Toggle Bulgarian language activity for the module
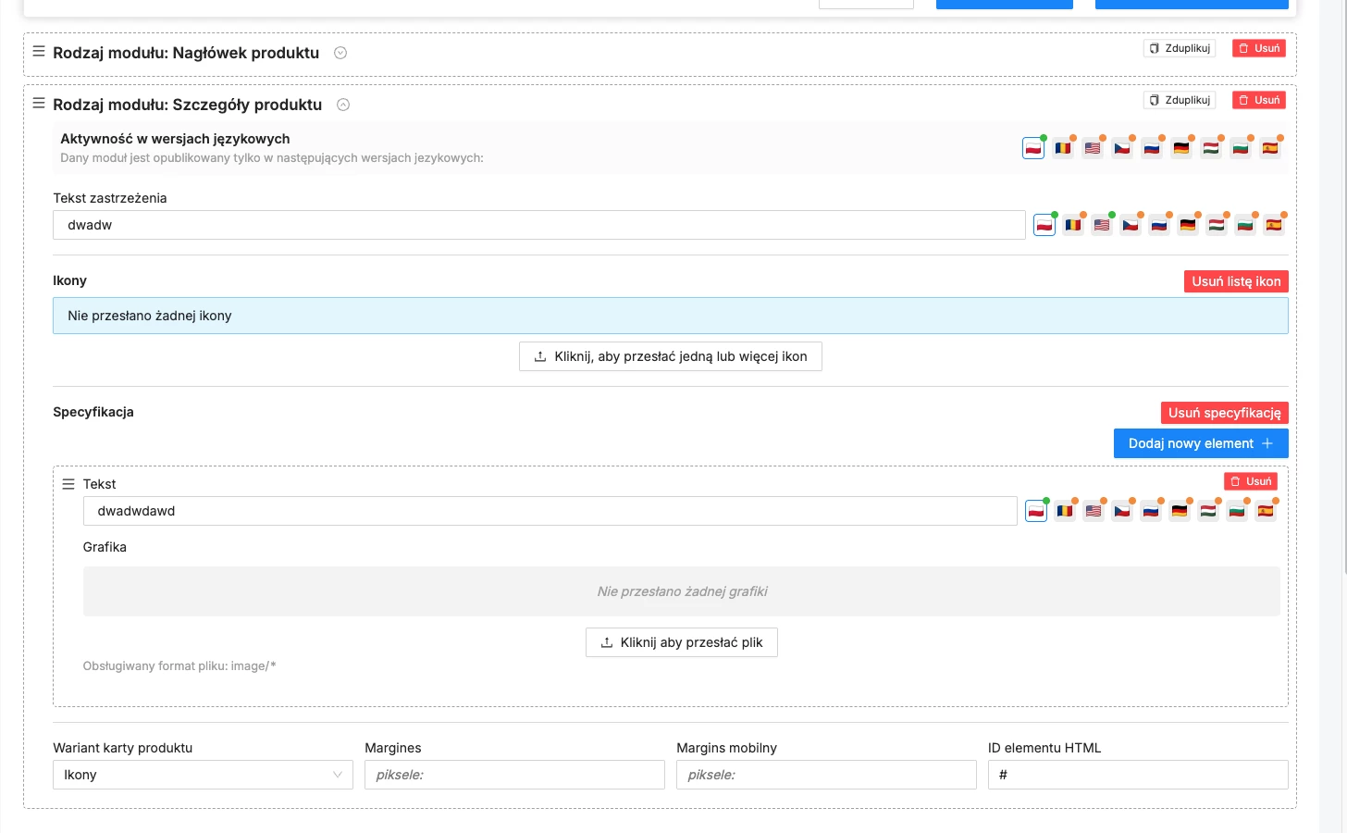 (1241, 148)
